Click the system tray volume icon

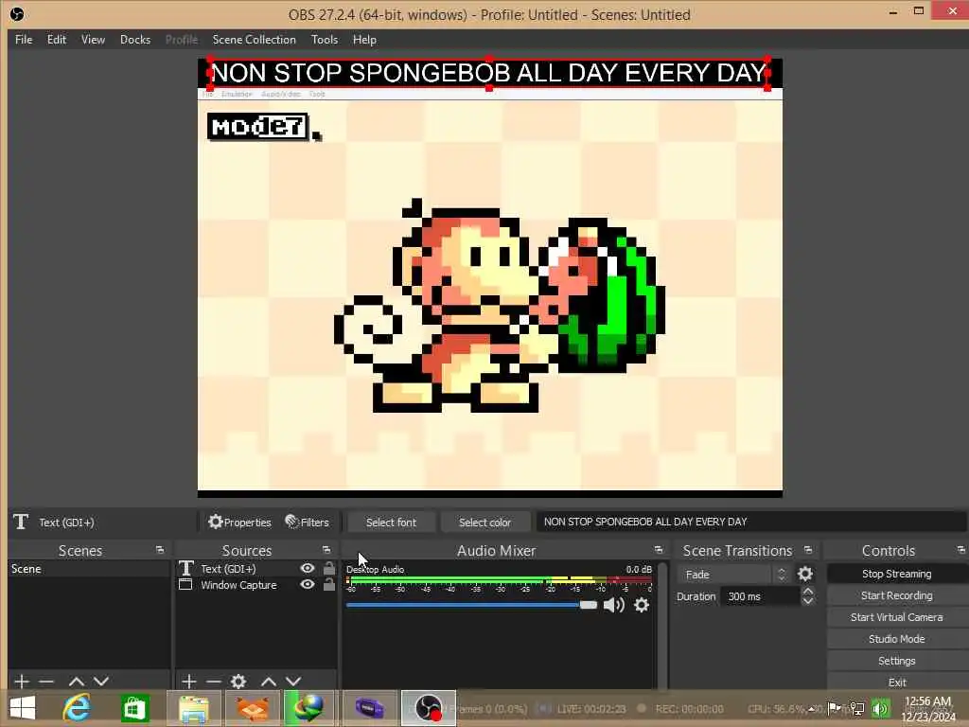pyautogui.click(x=880, y=709)
